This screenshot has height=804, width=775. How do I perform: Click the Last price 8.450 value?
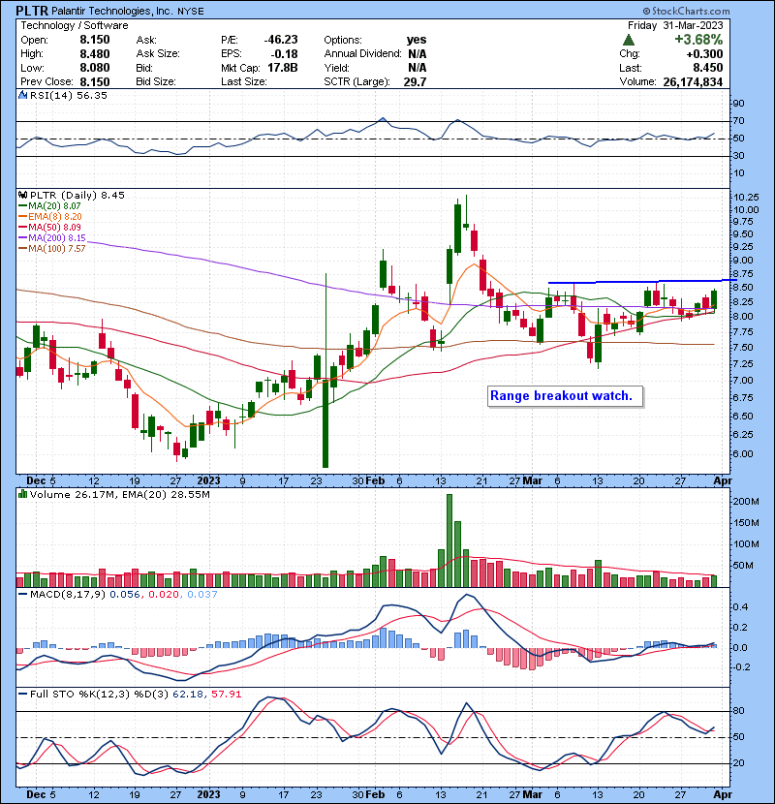[708, 68]
